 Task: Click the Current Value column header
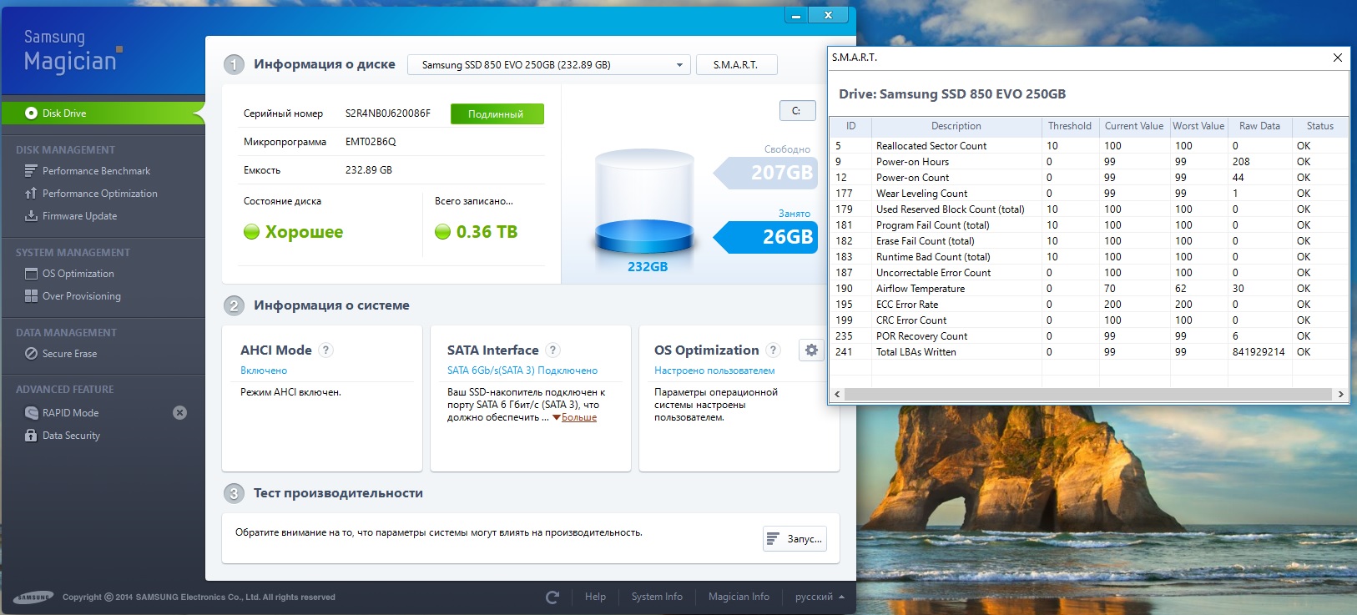tap(1134, 126)
